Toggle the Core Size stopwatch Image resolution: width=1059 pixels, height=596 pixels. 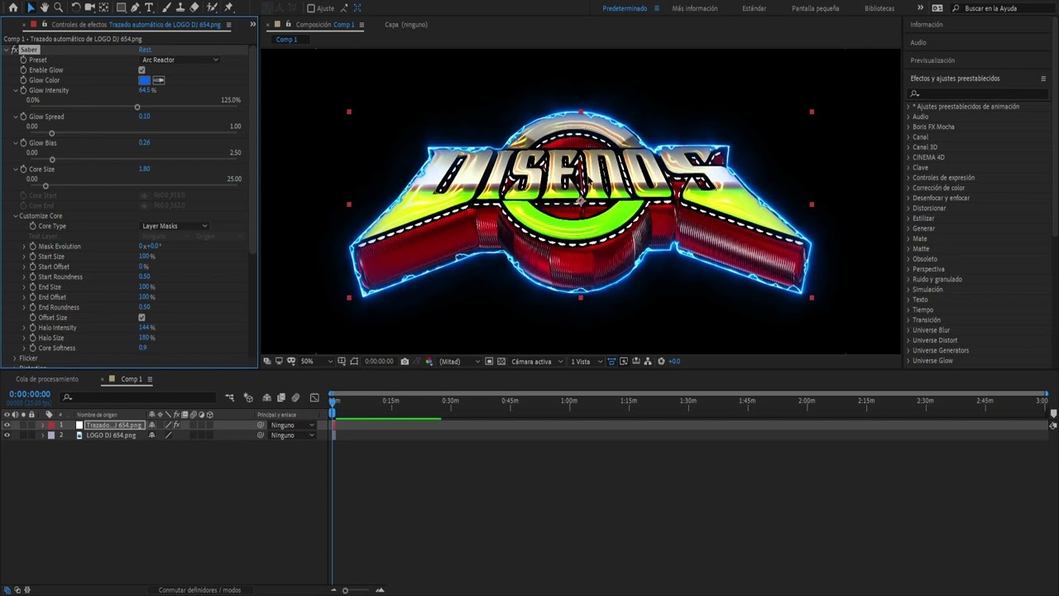click(23, 169)
